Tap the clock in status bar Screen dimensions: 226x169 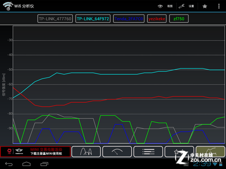202,164
